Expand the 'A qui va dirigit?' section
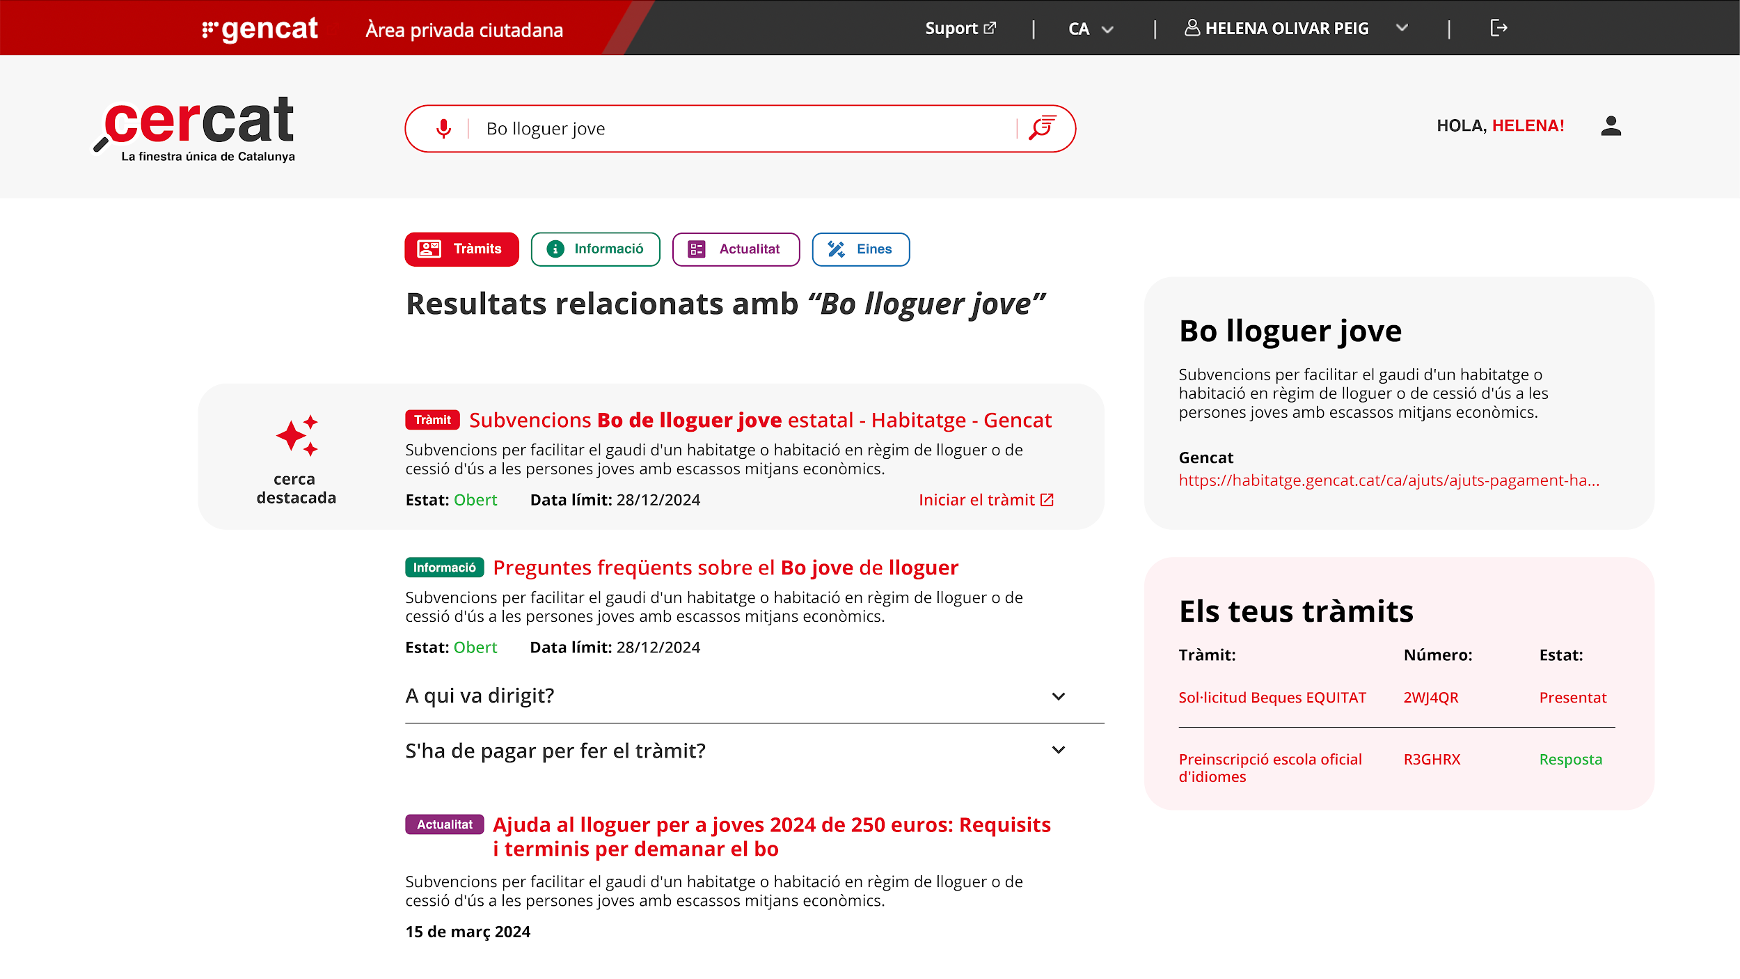 tap(754, 696)
